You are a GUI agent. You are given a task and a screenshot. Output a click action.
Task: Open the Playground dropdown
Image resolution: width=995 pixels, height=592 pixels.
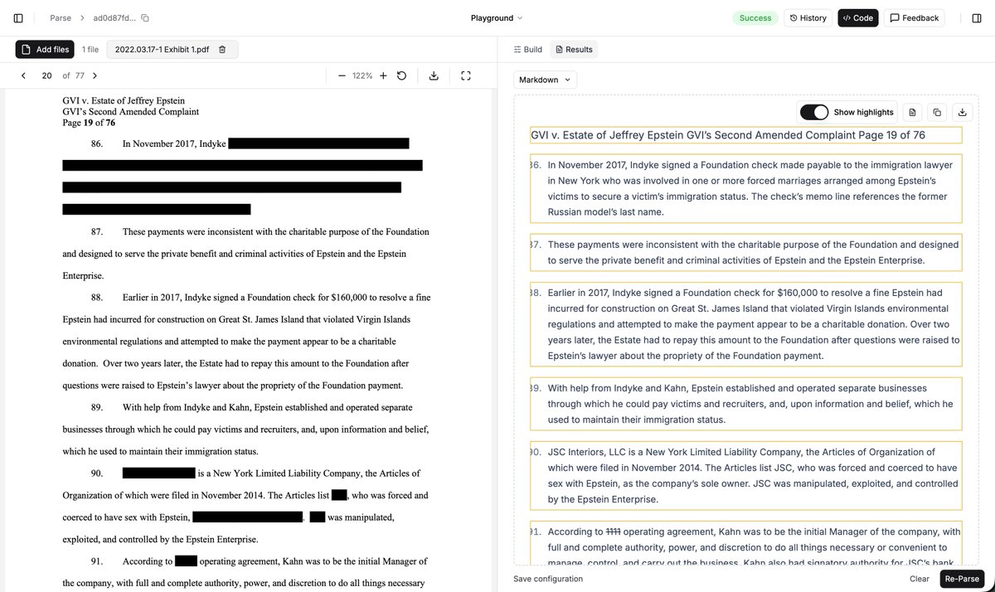pos(497,17)
